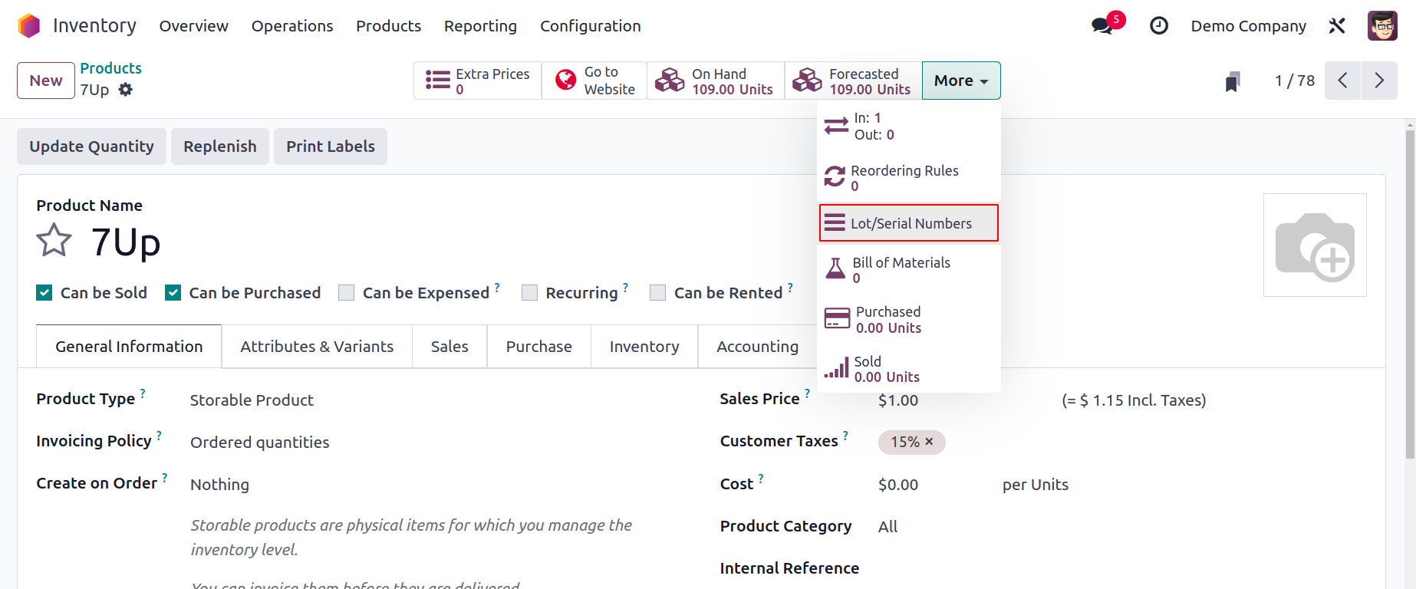
Task: Open the Configuration menu
Action: [591, 26]
